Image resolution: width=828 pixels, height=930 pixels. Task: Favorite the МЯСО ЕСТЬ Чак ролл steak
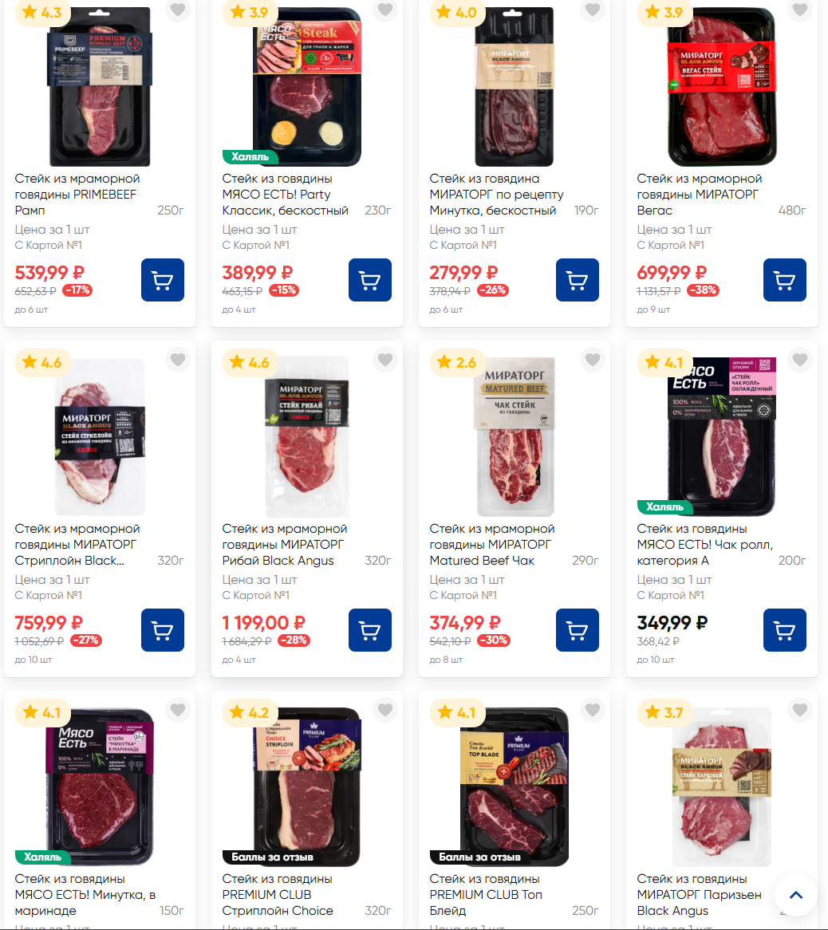(x=800, y=360)
